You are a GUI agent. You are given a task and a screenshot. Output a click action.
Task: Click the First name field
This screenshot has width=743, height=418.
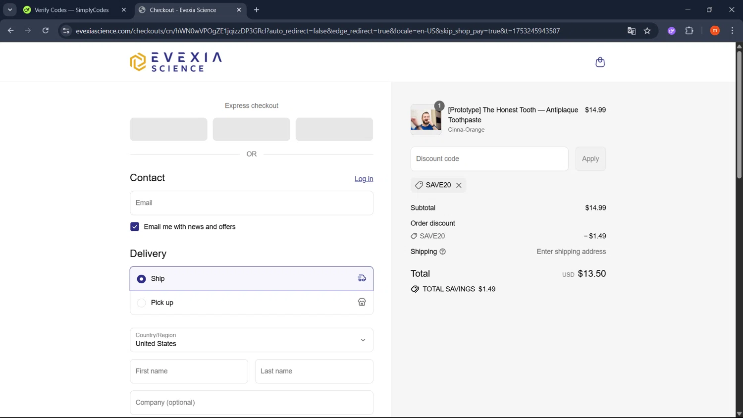[189, 371]
